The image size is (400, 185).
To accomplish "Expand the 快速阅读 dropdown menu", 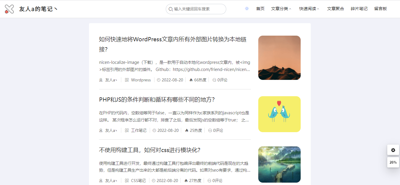I will [307, 9].
